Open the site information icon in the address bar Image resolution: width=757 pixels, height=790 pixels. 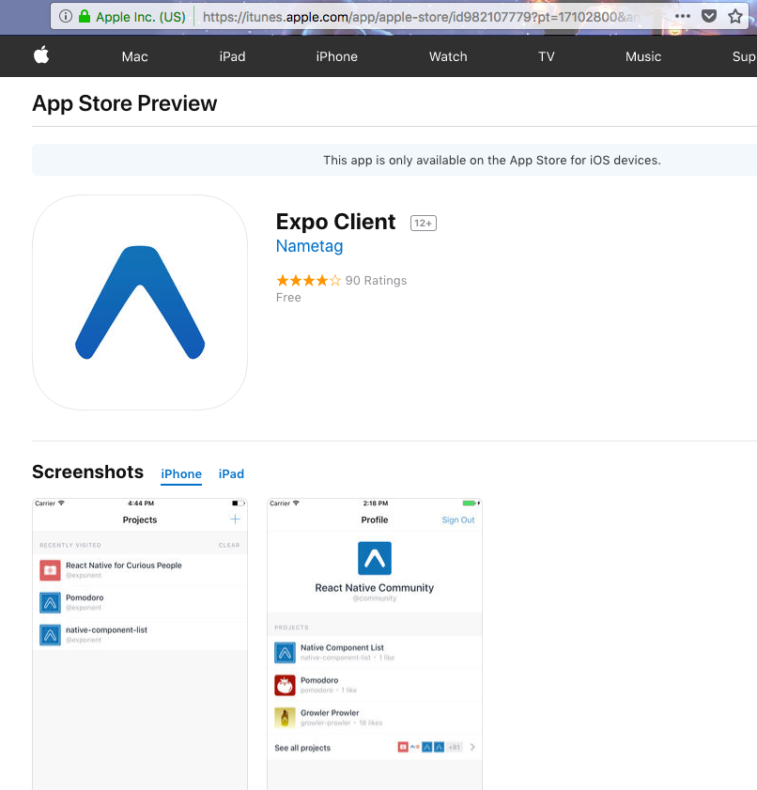tap(66, 16)
